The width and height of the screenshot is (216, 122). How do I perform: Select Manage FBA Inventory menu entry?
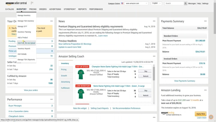pyautogui.click(x=26, y=21)
